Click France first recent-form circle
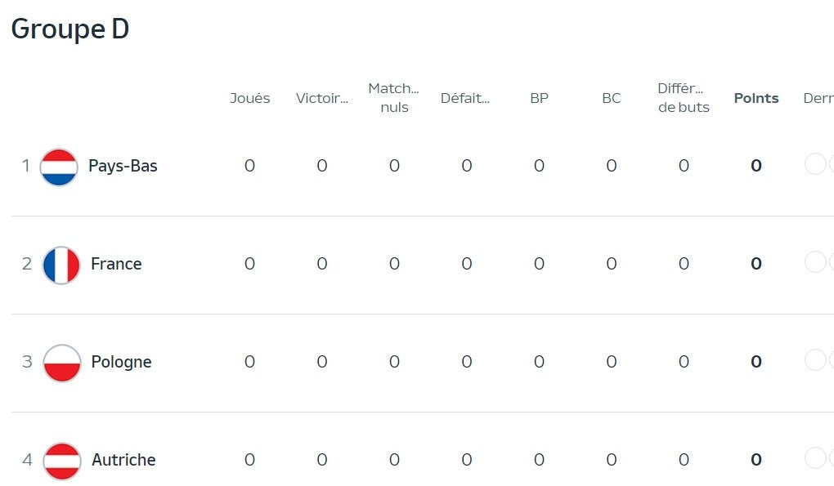 (x=815, y=262)
